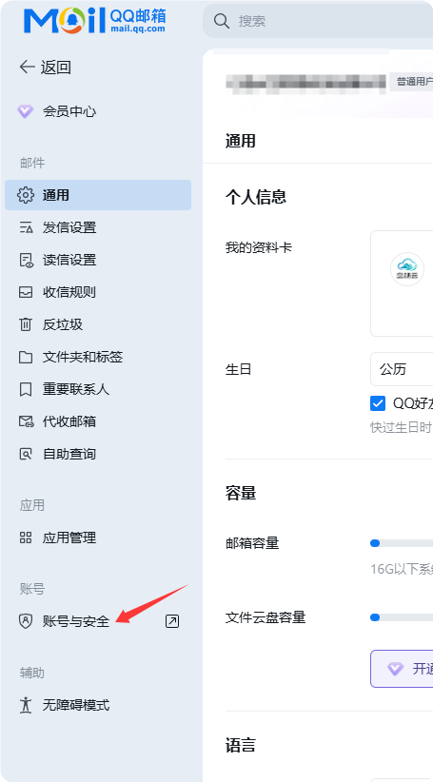
Task: Click the 普通用户 user badge
Action: click(411, 82)
